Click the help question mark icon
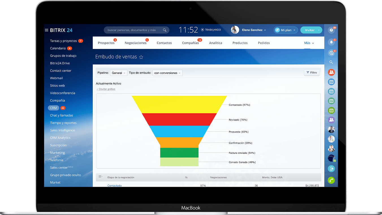The width and height of the screenshot is (382, 215). (331, 30)
